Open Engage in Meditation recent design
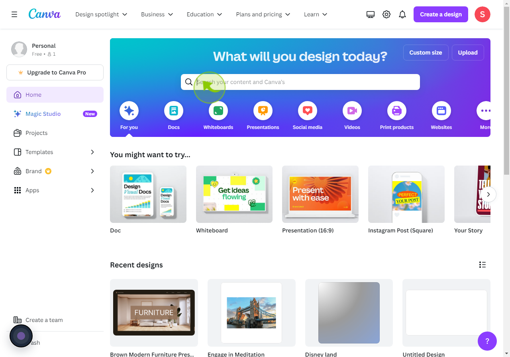Screen dimensions: 510x357 click(251, 313)
